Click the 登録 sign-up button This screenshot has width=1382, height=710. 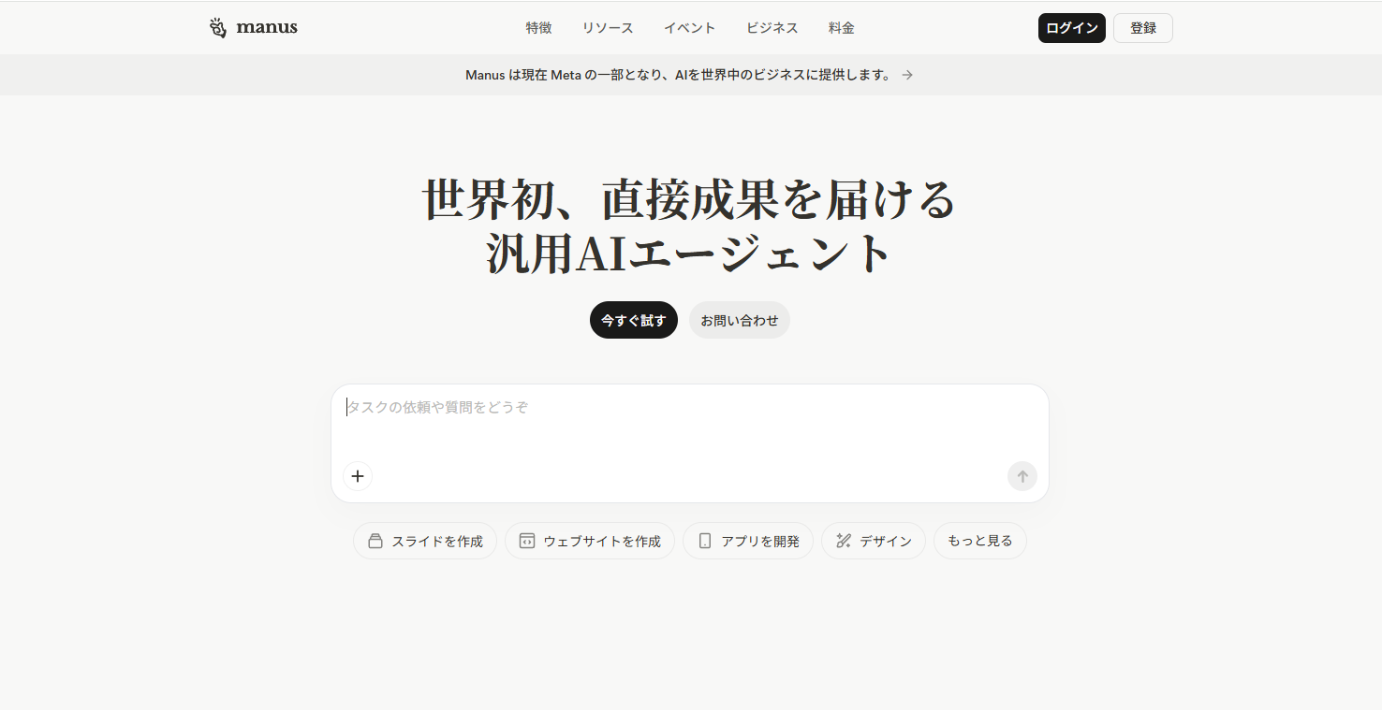coord(1142,28)
